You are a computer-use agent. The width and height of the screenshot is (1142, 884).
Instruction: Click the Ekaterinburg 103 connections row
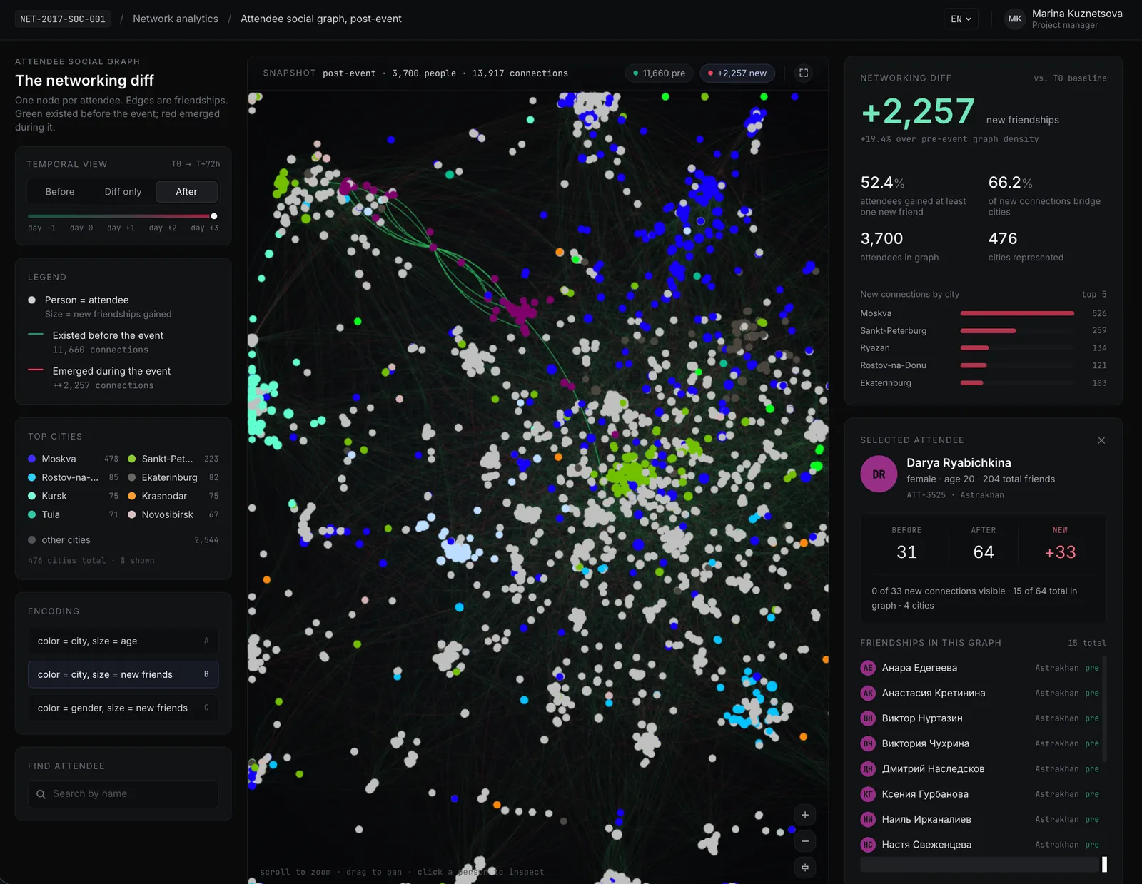click(x=984, y=383)
